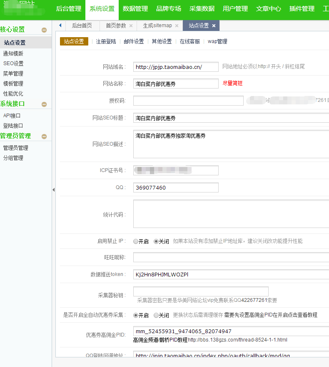Click the 网站名称 input field
Image resolution: width=329 pixels, height=367 pixels.
coord(176,84)
